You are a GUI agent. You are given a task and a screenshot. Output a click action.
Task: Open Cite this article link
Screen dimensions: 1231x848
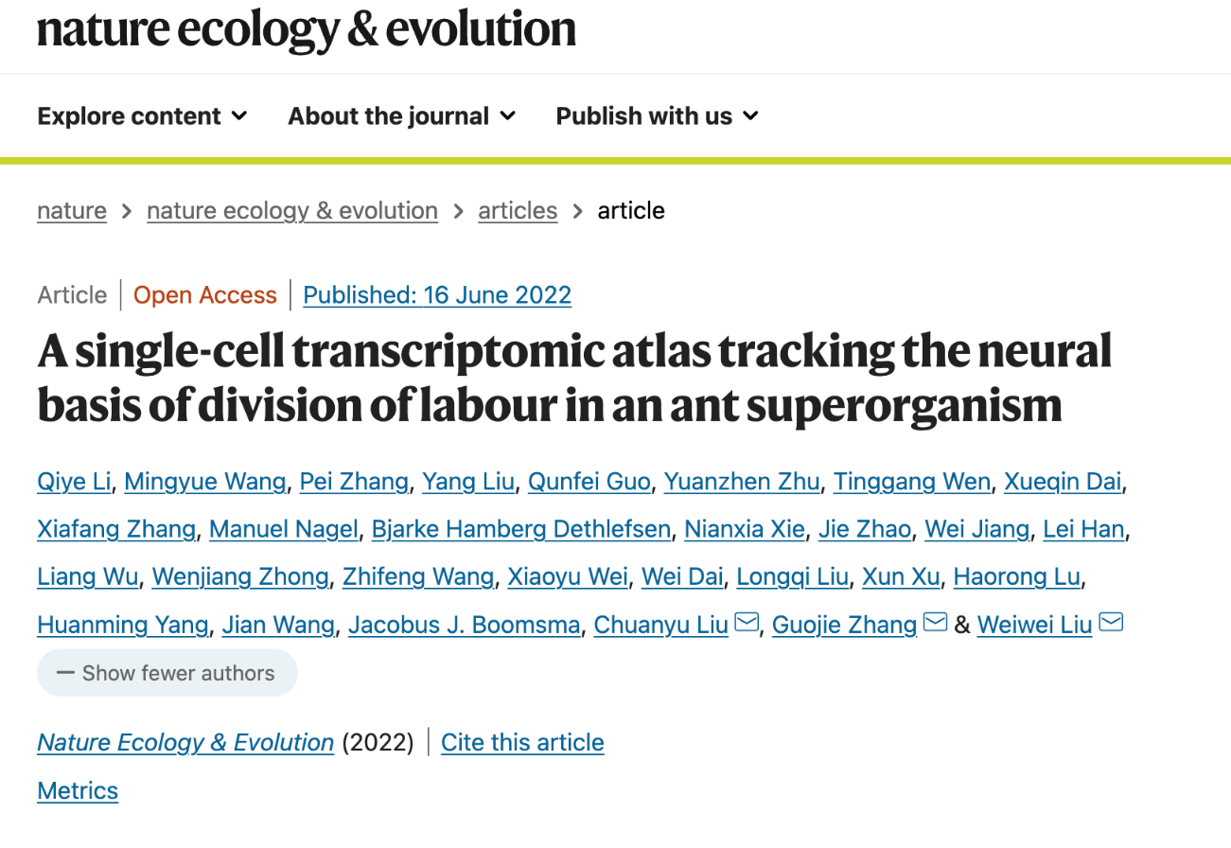click(522, 742)
